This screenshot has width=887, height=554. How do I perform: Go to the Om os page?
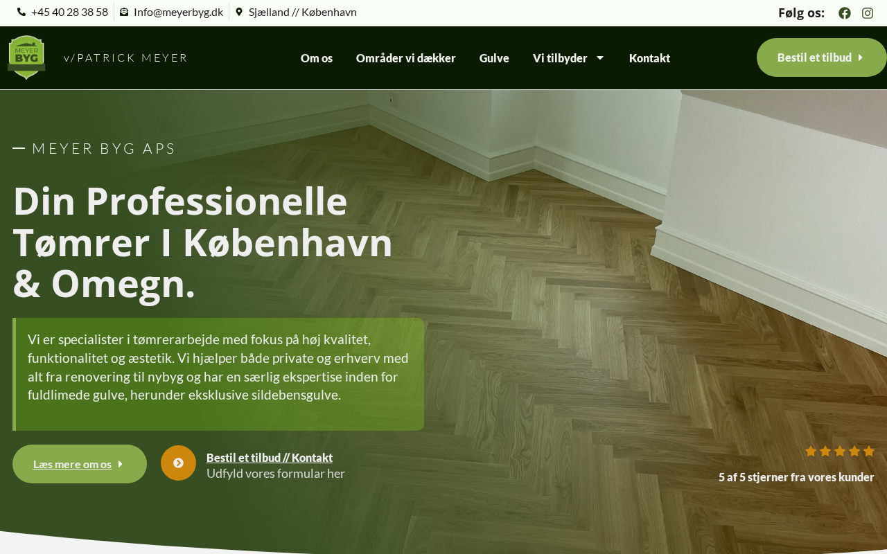317,58
